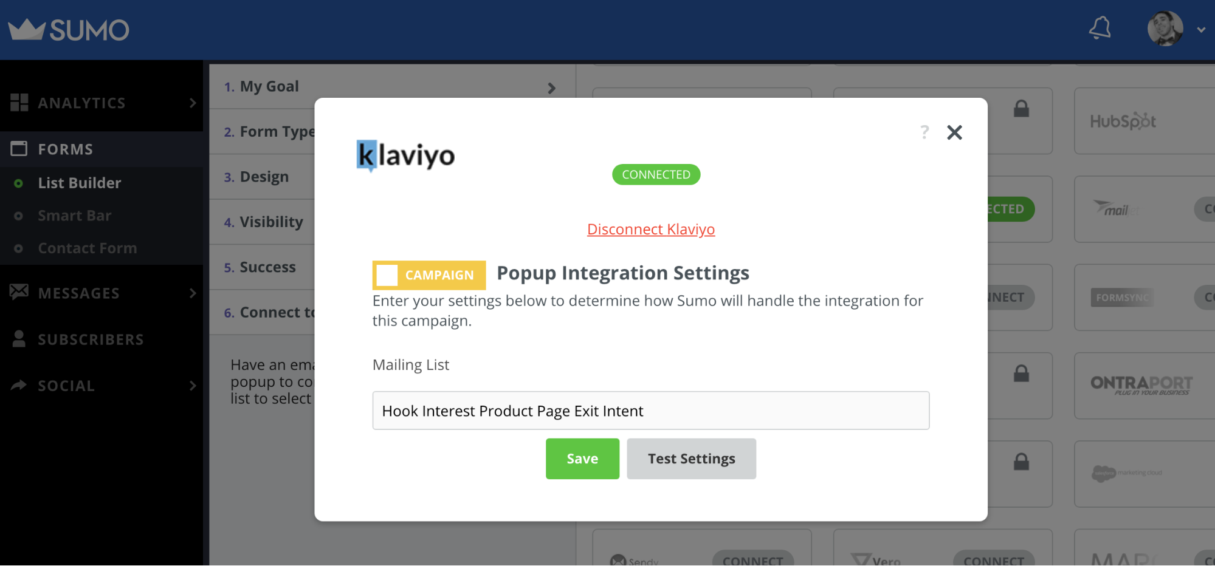
Task: Click the Social share arrow icon
Action: 19,385
